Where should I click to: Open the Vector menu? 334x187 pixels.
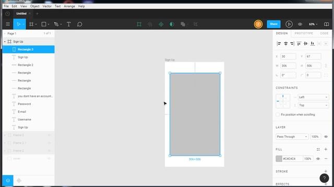47,6
